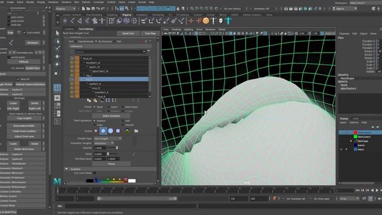Enable the Use Color Ramp checkbox
The height and width of the screenshot is (215, 382).
coord(94,173)
